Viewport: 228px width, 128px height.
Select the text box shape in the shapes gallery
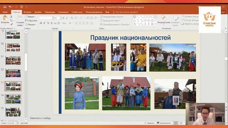point(135,17)
